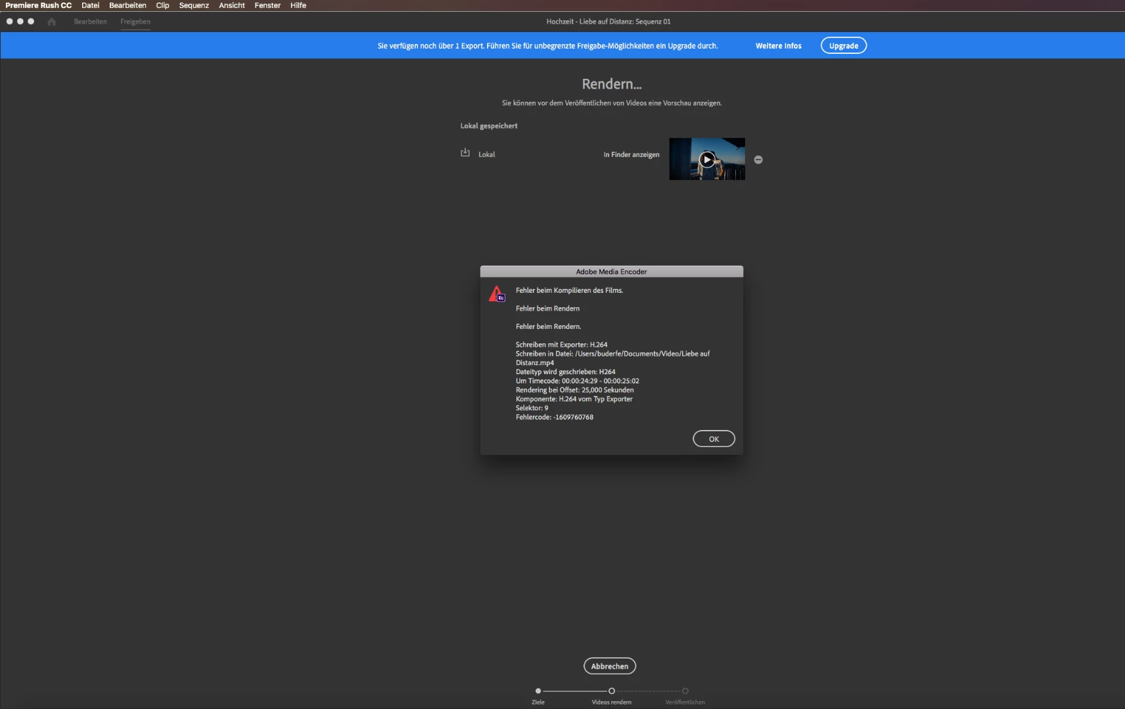The image size is (1125, 709).
Task: Open Weitere Infos link
Action: [x=779, y=46]
